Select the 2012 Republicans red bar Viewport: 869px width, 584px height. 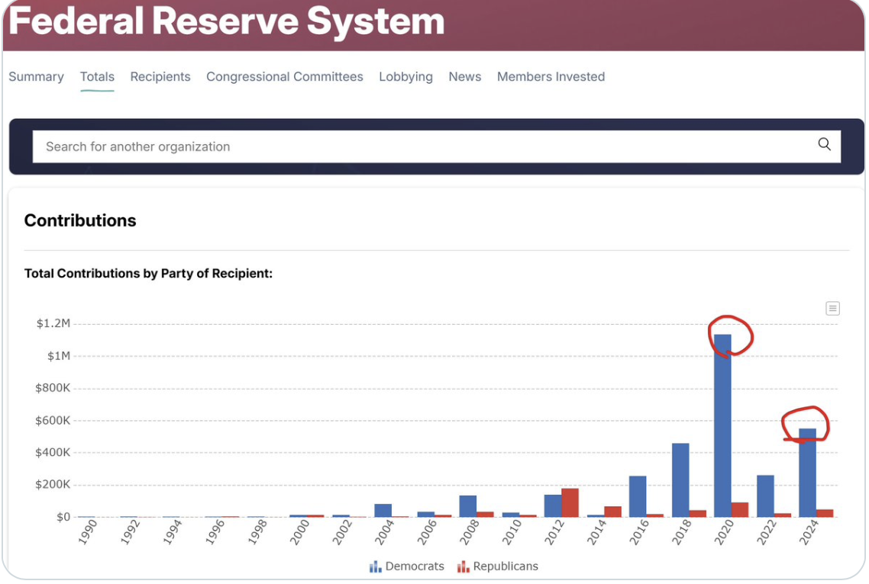(570, 503)
